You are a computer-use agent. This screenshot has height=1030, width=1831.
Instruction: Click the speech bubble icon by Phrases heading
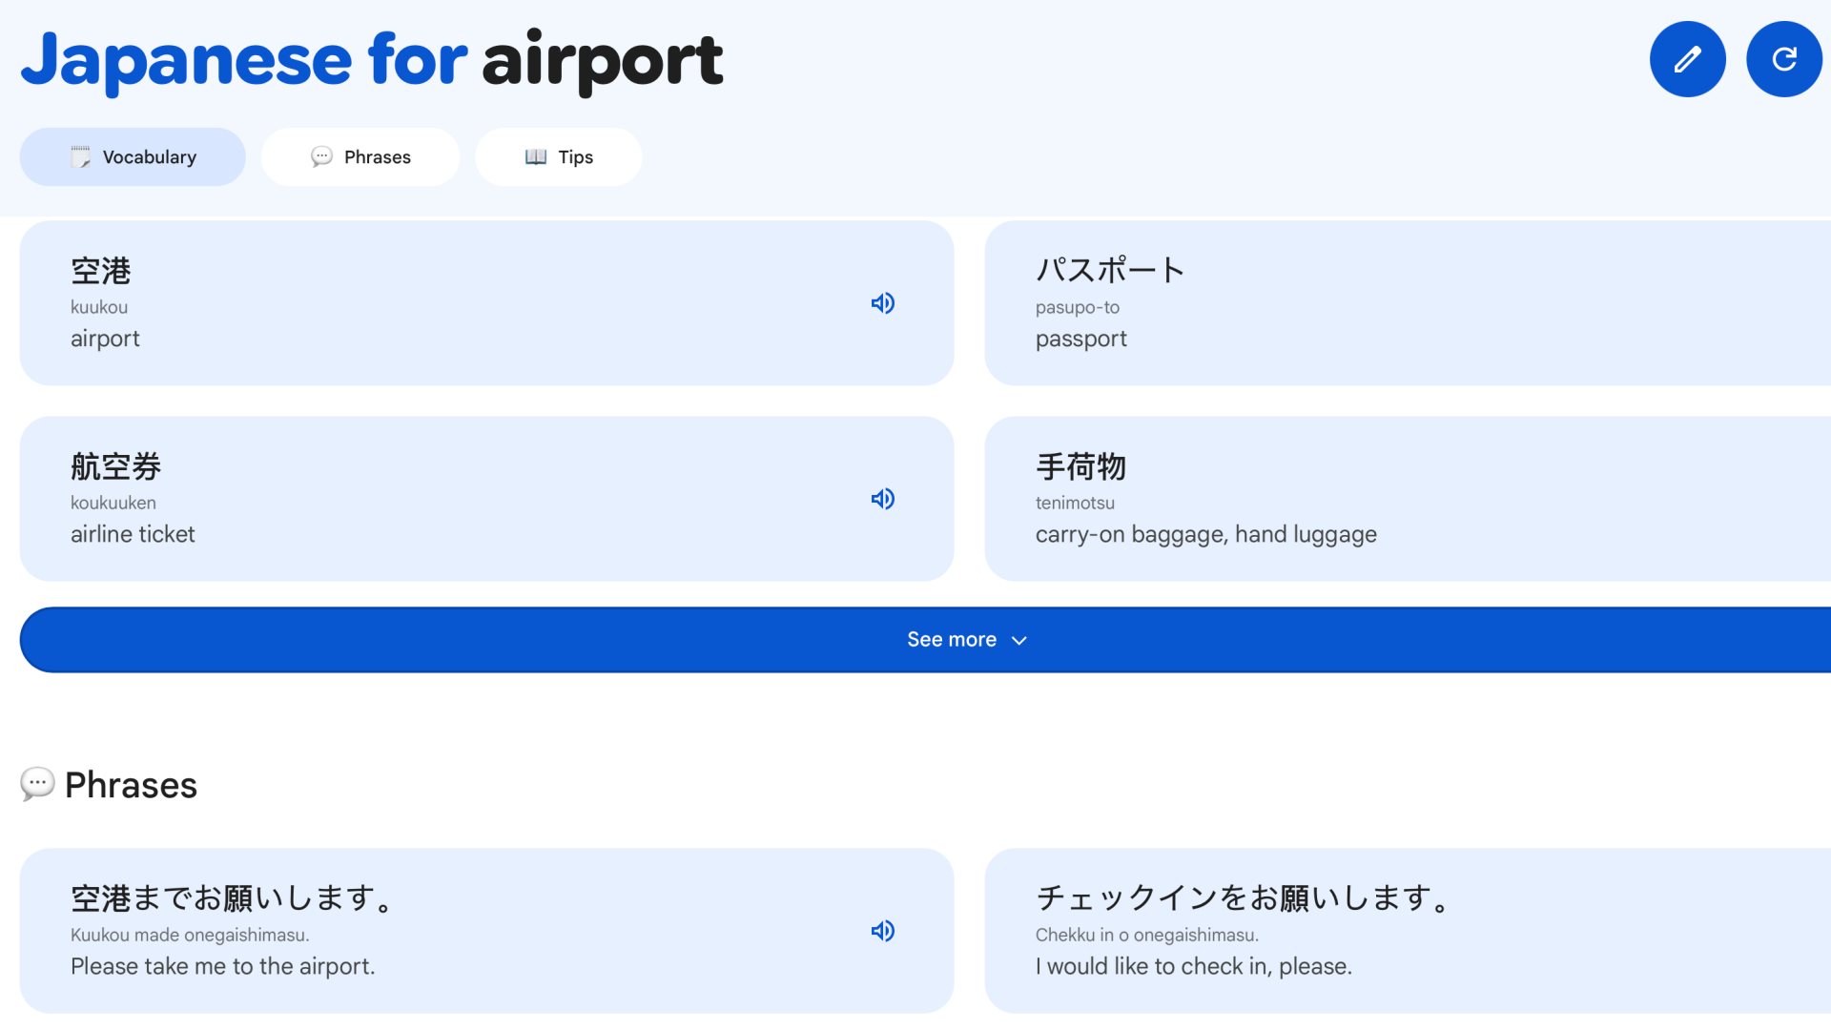click(37, 784)
